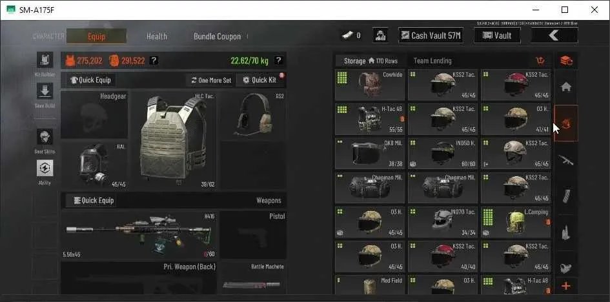Open the Kit Builder sidebar icon

coord(45,60)
